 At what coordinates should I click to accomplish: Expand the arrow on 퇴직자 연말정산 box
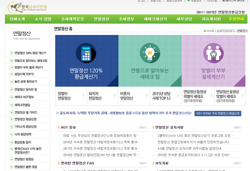tap(115, 96)
